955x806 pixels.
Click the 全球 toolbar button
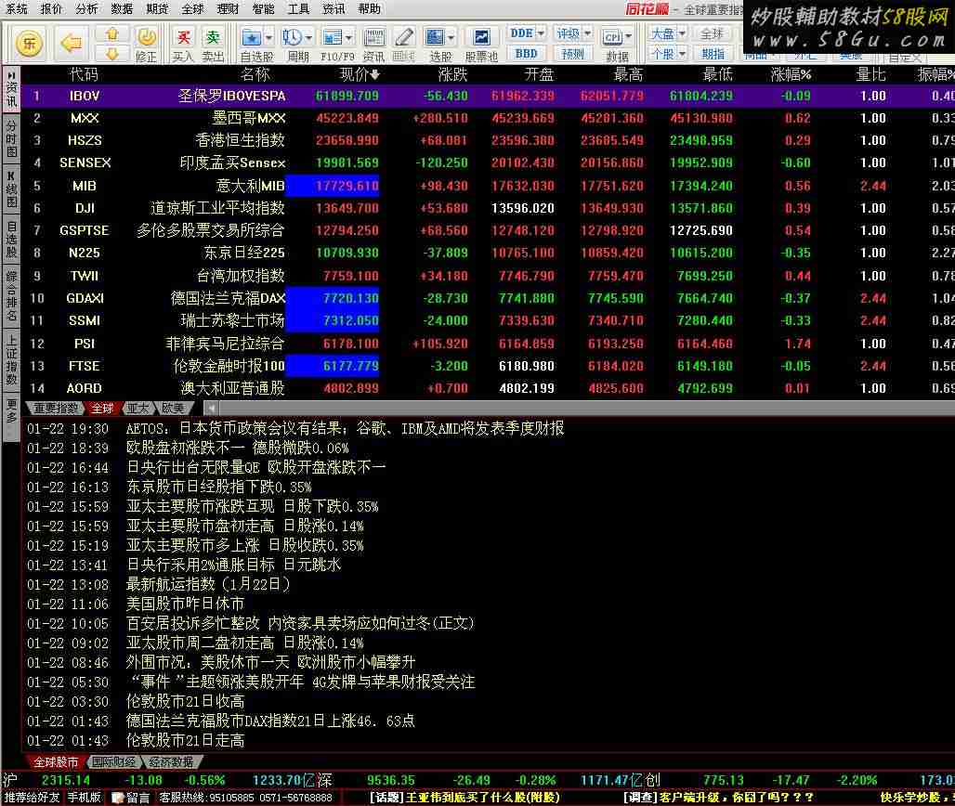712,33
